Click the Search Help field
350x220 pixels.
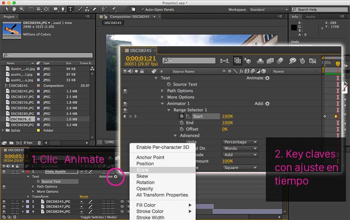pyautogui.click(x=320, y=9)
